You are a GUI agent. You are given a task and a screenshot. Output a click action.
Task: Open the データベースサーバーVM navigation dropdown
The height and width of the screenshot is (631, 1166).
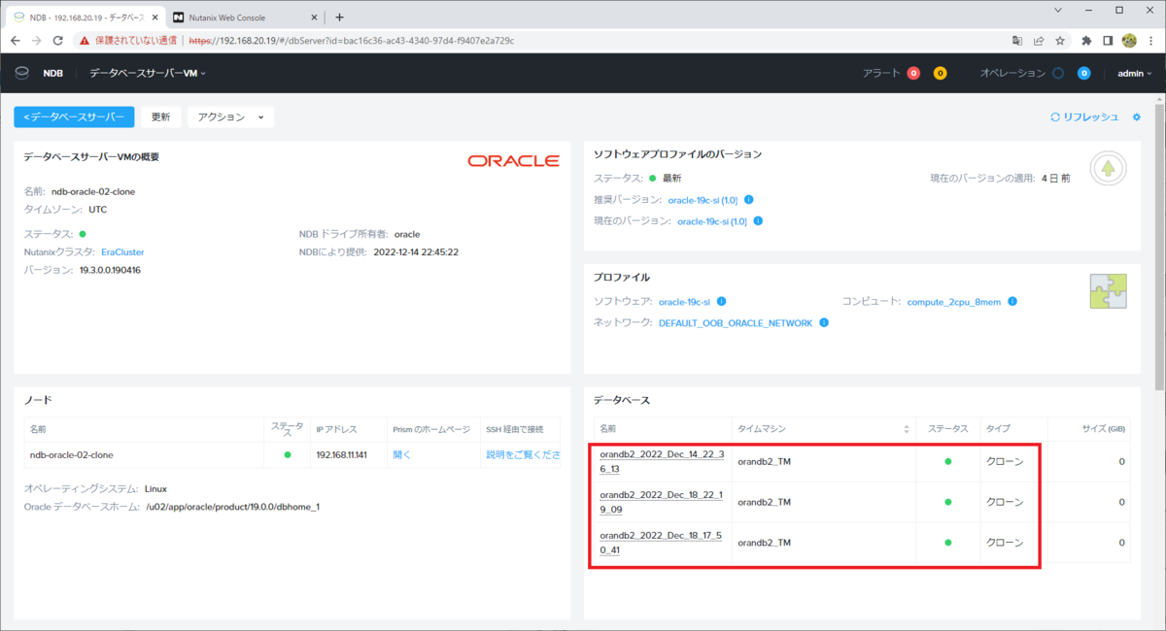click(148, 73)
